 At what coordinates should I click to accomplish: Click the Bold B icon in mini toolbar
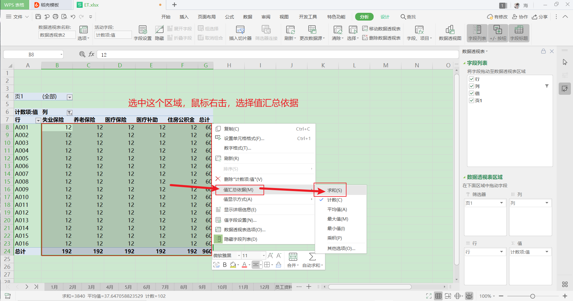click(x=225, y=265)
